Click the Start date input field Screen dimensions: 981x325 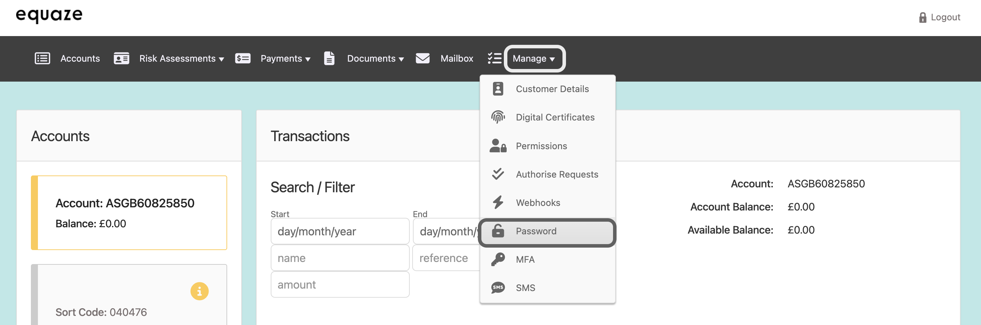point(340,231)
